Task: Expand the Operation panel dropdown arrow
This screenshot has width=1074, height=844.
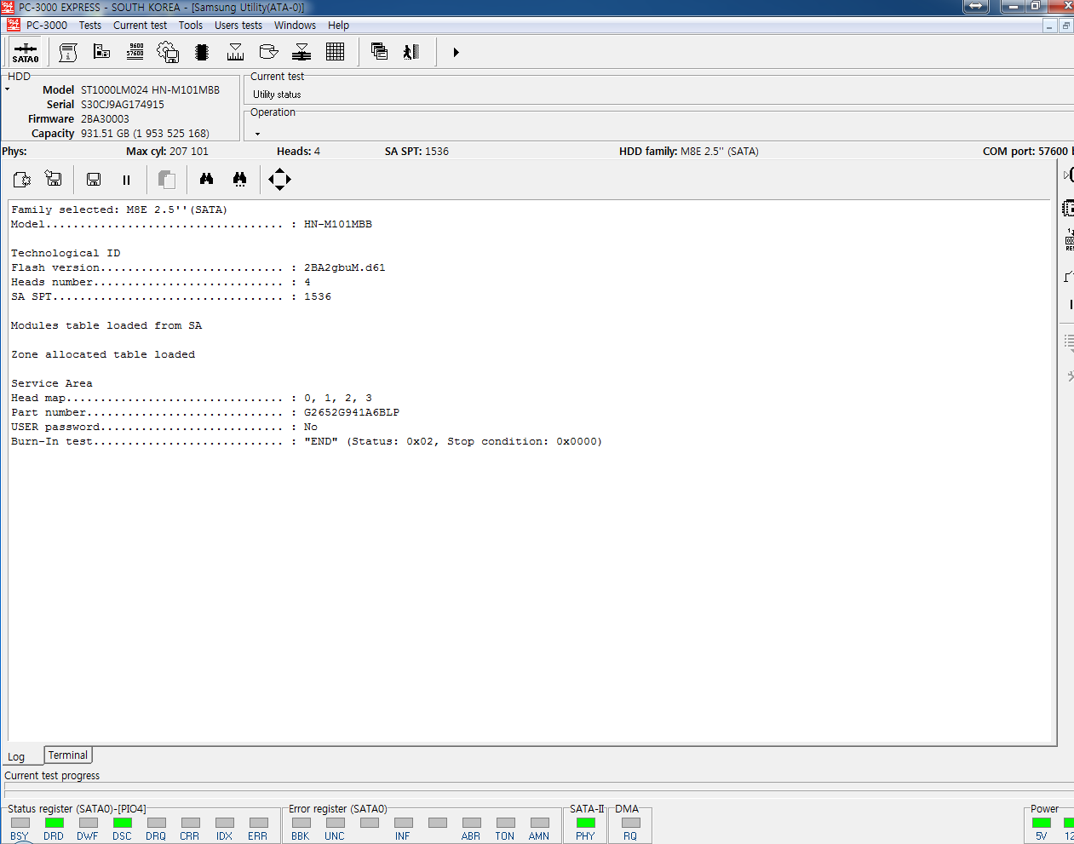Action: click(257, 134)
